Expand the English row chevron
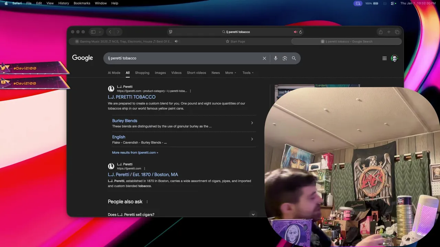Image resolution: width=440 pixels, height=247 pixels. 252,139
